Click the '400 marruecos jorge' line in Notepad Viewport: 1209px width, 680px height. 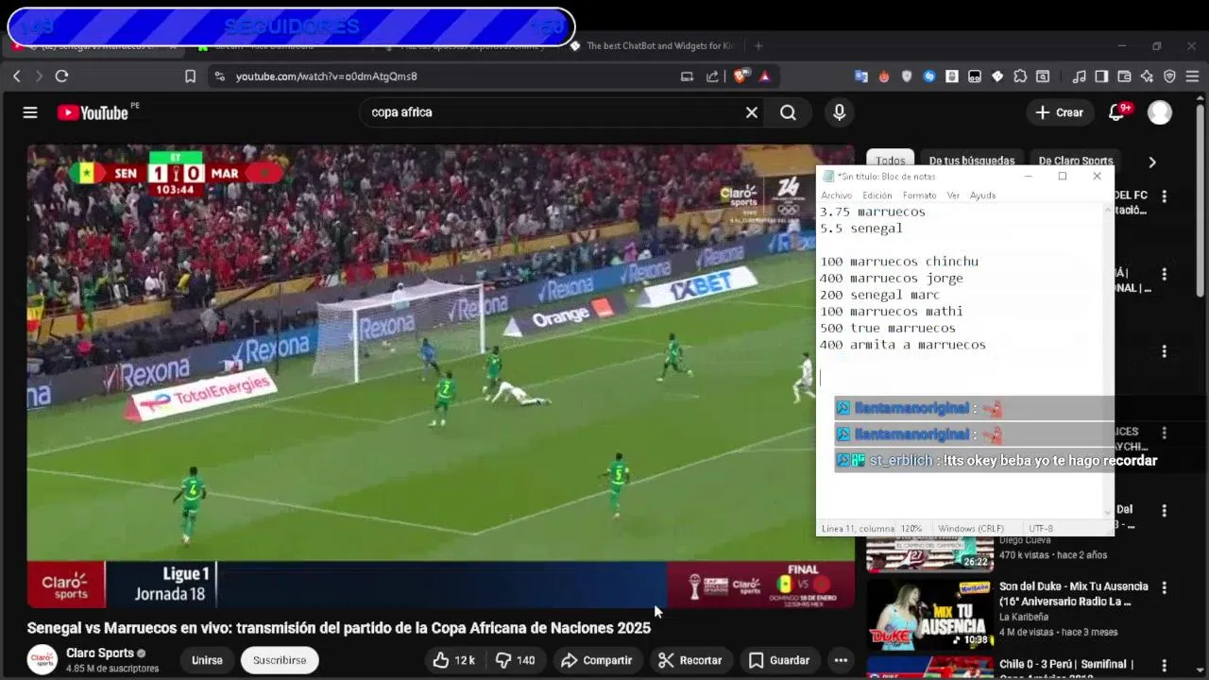coord(892,279)
